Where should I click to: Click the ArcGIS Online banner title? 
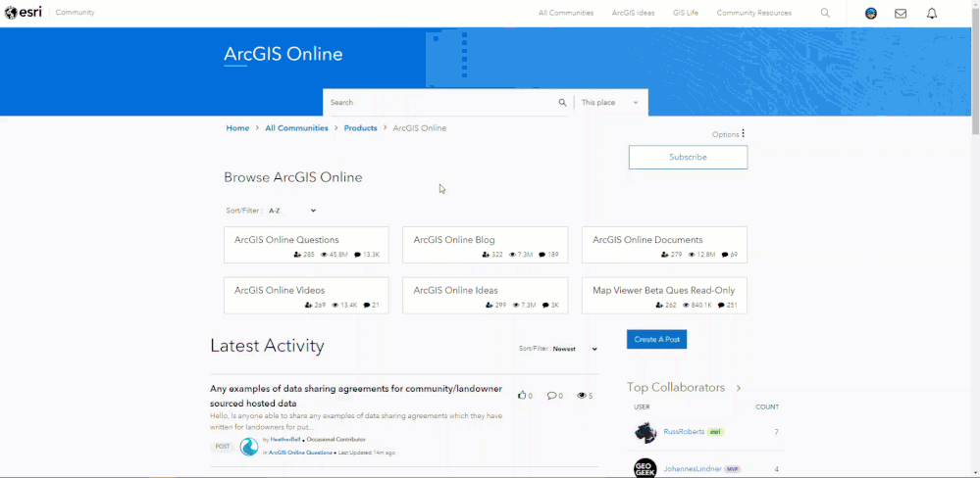[284, 54]
